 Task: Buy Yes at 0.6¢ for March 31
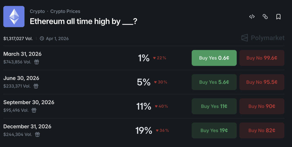(x=214, y=58)
